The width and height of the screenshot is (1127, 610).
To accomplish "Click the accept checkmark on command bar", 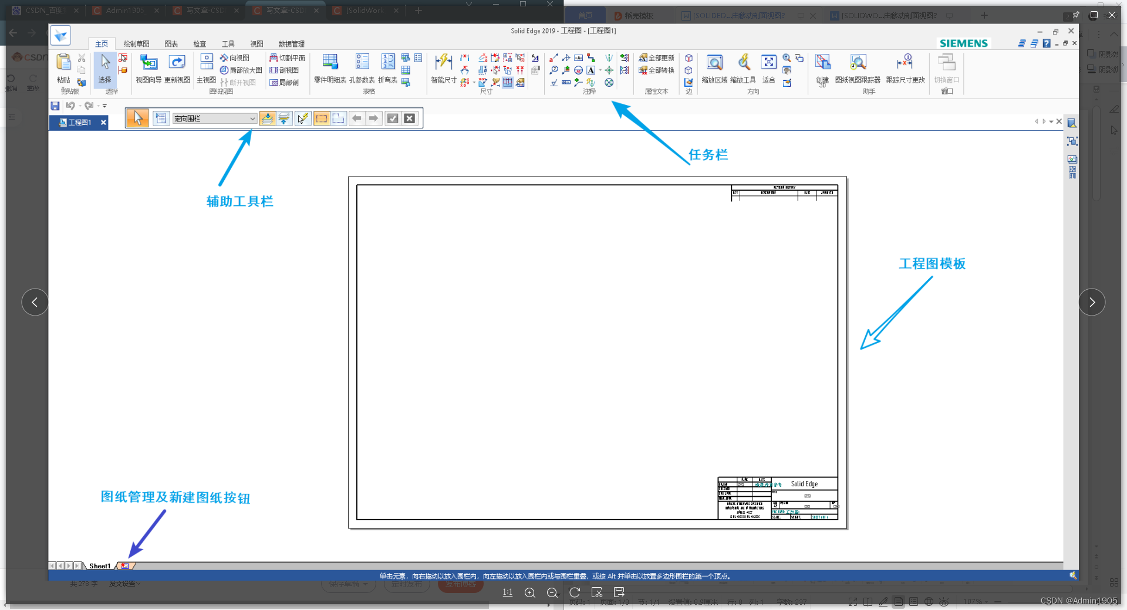I will (x=393, y=118).
